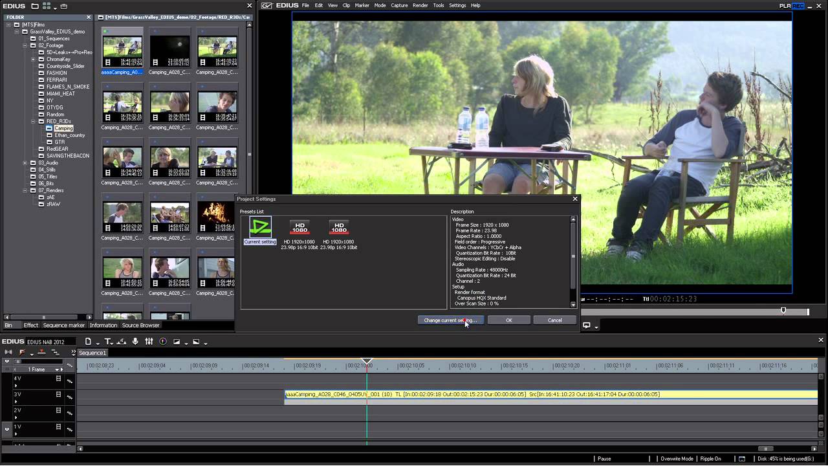Click the timeline horizontal scrollbar thumb
This screenshot has width=828, height=466.
pyautogui.click(x=766, y=449)
